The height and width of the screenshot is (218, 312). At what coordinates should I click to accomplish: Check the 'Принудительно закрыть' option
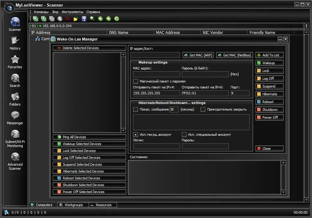(203, 109)
